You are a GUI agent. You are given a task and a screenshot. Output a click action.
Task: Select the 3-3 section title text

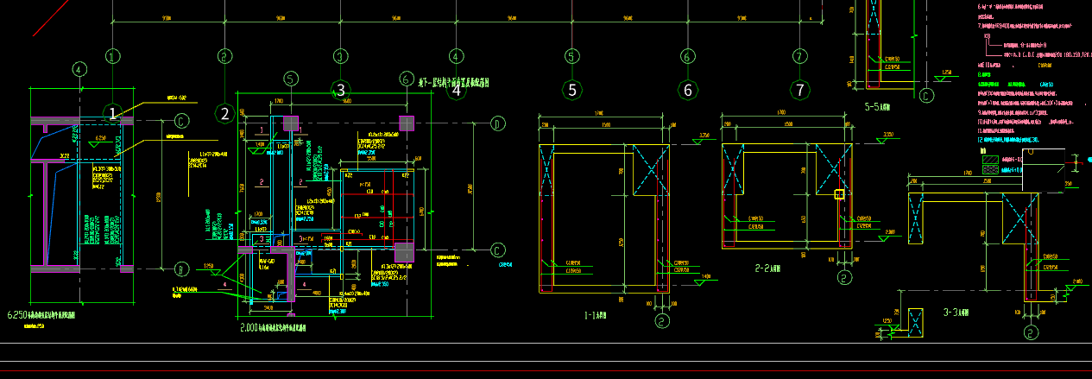[x=957, y=313]
